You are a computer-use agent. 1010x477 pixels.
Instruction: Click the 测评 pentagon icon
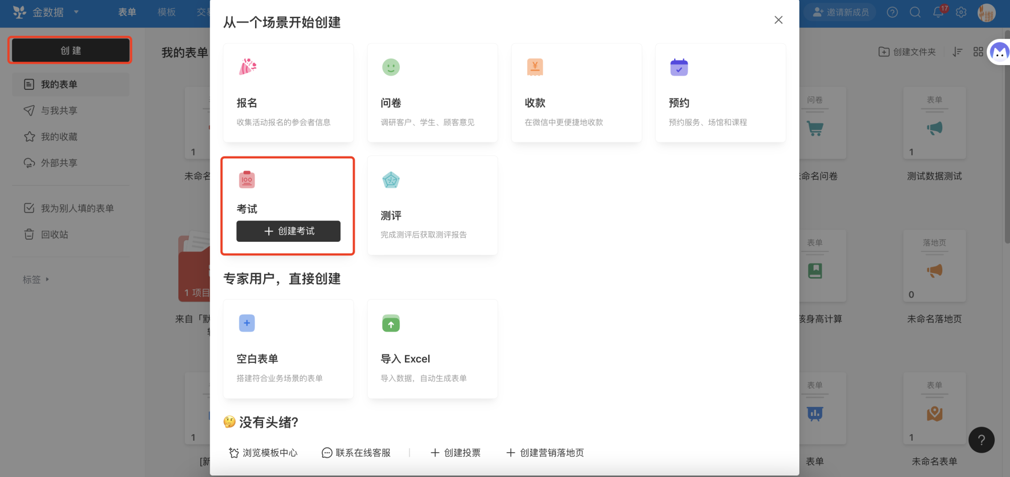click(391, 180)
